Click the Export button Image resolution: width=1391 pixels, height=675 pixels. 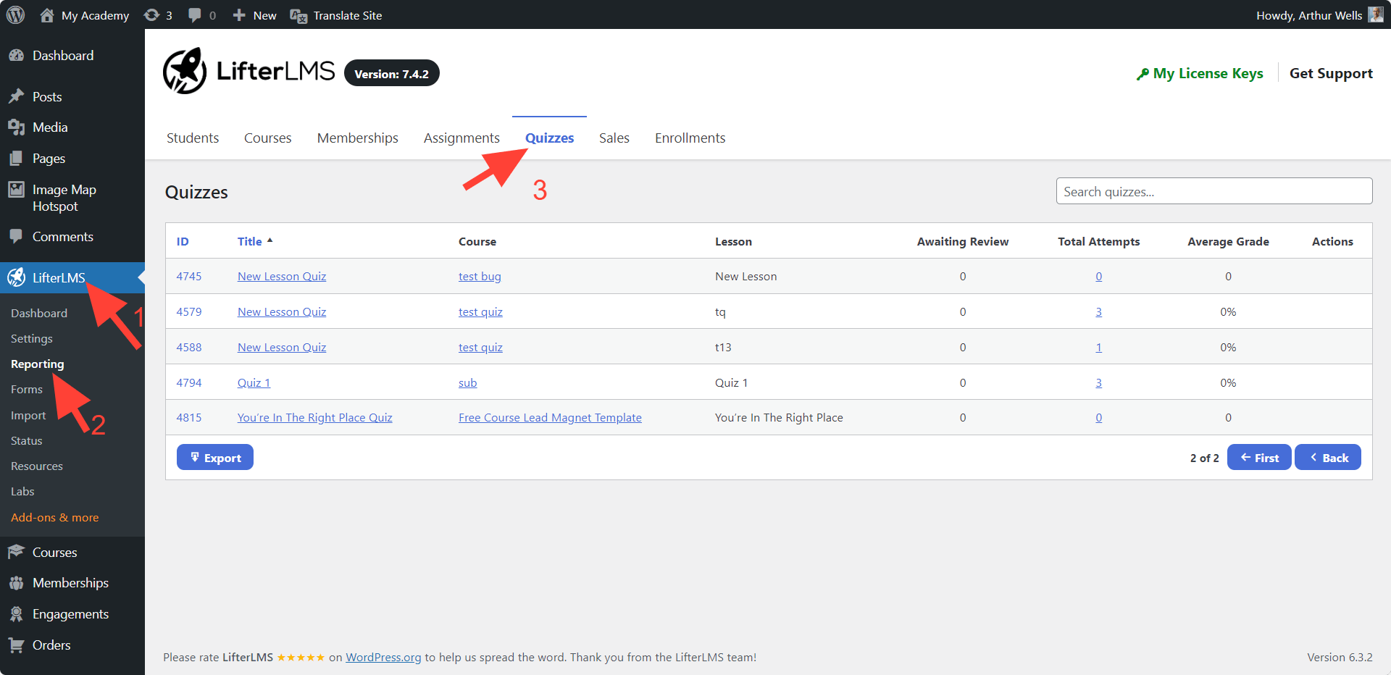tap(215, 458)
